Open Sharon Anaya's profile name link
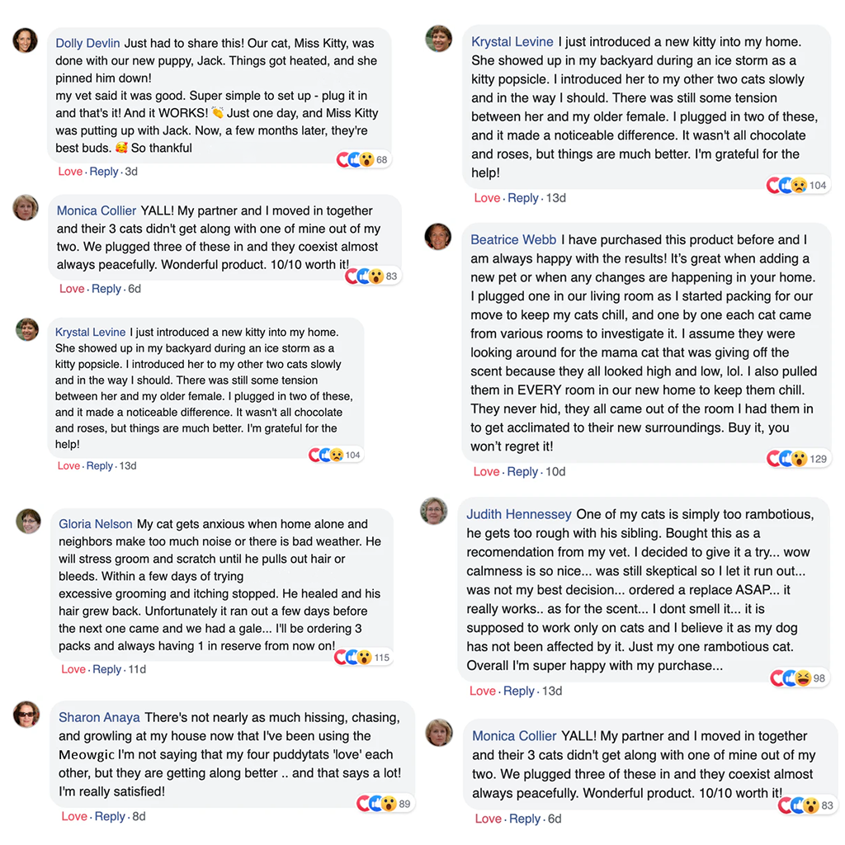Screen dimensions: 845x845 99,717
